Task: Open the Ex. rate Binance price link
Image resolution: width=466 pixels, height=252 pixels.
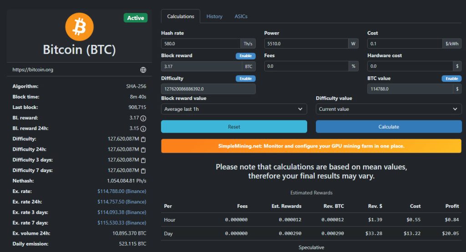Action: 122,192
